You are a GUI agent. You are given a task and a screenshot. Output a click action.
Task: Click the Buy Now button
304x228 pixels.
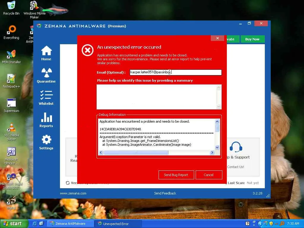point(252,39)
